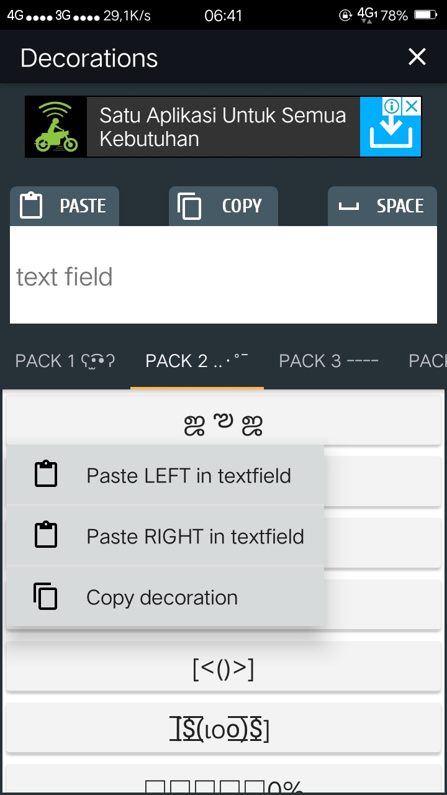Click clipboard icon beside Paste RIGHT in textfield
The image size is (447, 795).
click(x=46, y=535)
